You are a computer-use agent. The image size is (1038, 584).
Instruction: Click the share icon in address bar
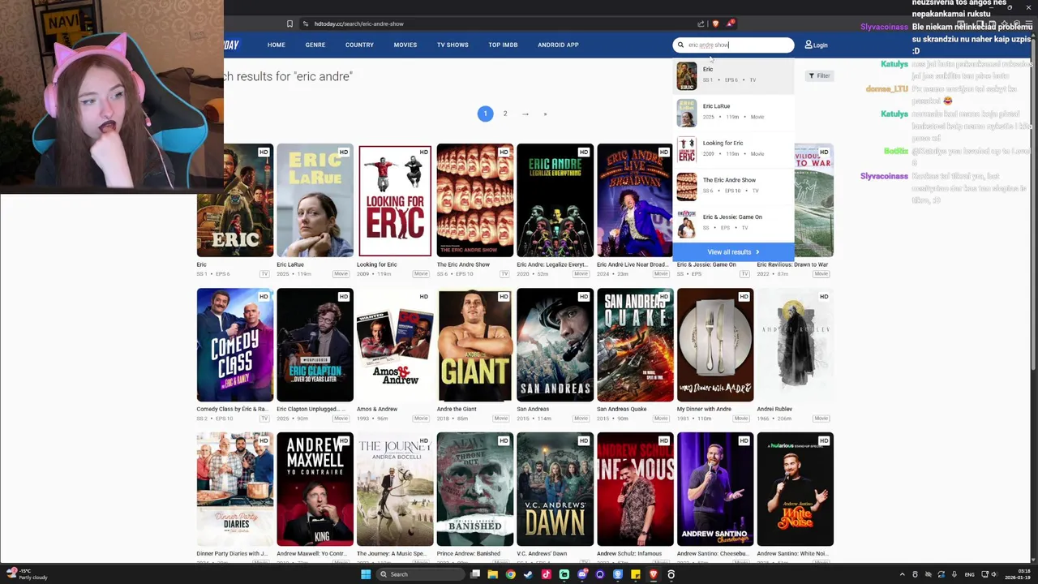coord(701,24)
